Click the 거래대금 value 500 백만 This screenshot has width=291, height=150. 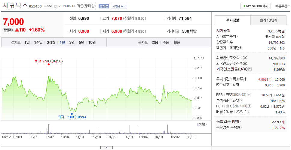click(189, 31)
